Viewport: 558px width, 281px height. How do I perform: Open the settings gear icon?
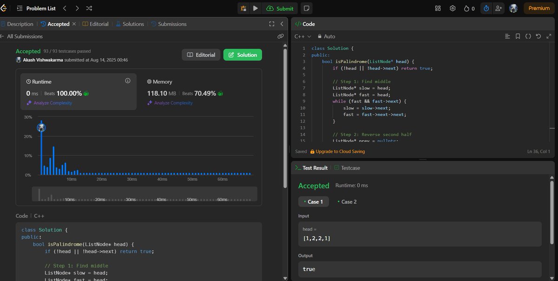click(x=452, y=8)
